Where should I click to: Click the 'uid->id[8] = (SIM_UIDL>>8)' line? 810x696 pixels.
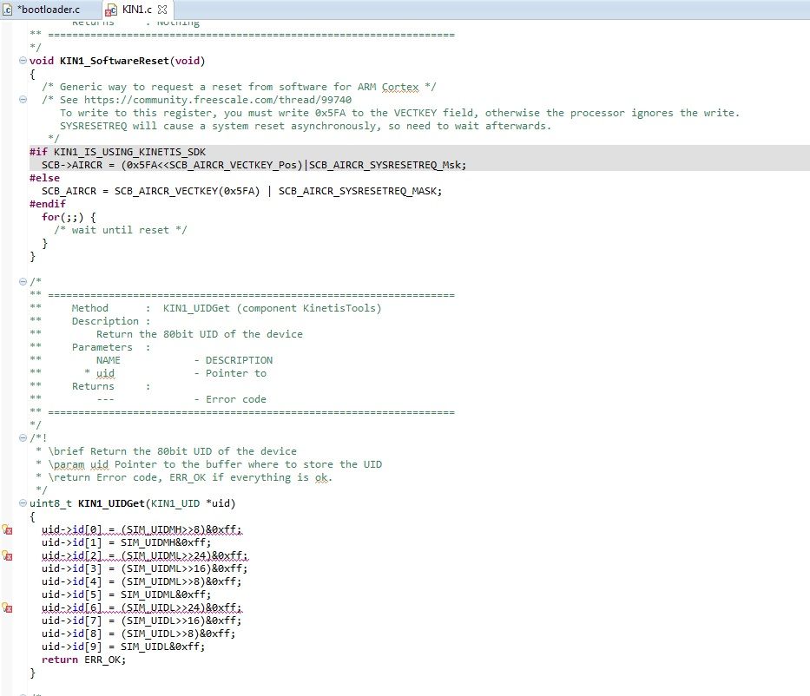[138, 634]
